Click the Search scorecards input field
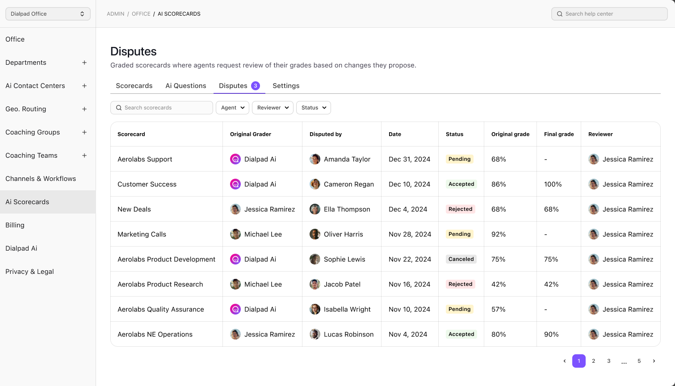 coord(162,108)
